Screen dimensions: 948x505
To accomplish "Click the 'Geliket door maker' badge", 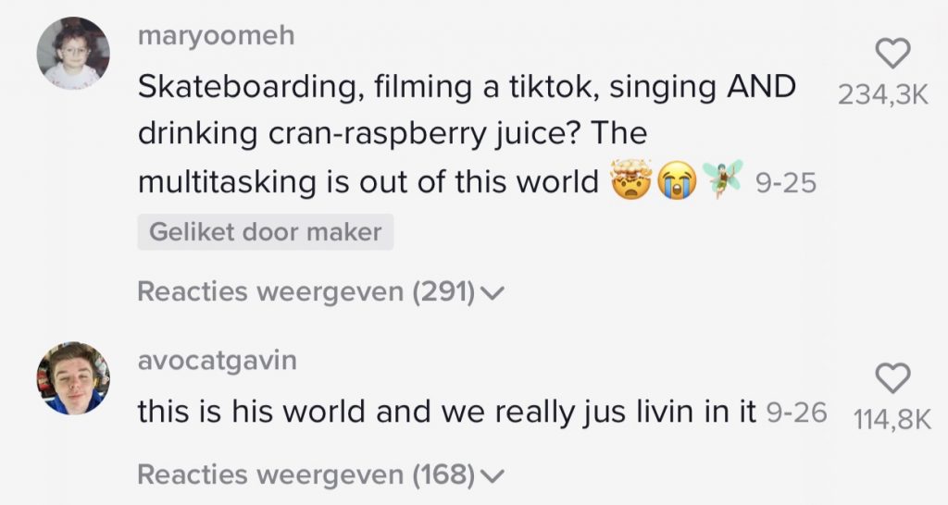I will [x=265, y=232].
